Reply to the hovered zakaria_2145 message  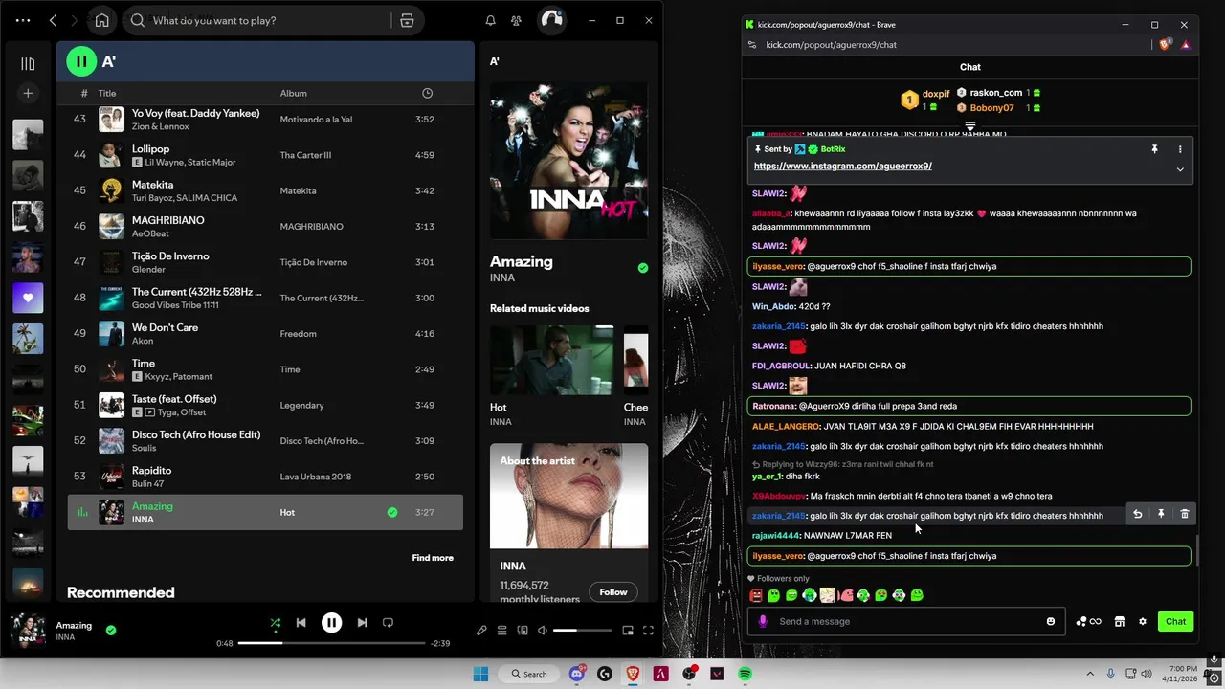coord(1137,515)
